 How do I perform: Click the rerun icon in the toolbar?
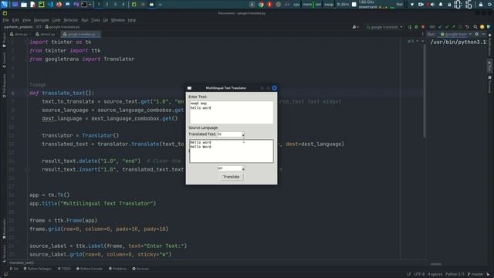(410, 27)
